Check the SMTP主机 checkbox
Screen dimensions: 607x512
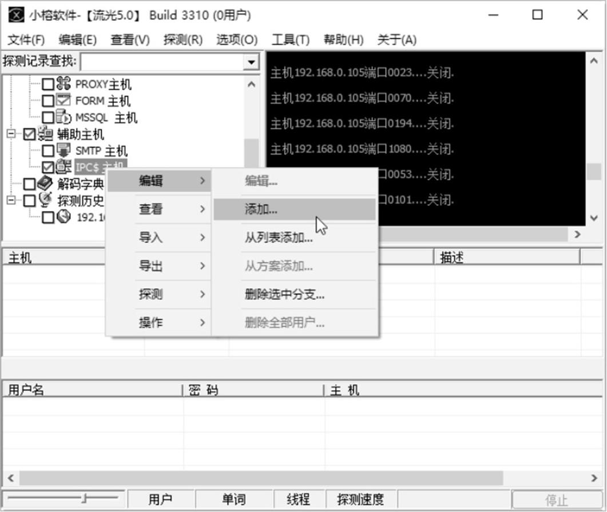48,150
